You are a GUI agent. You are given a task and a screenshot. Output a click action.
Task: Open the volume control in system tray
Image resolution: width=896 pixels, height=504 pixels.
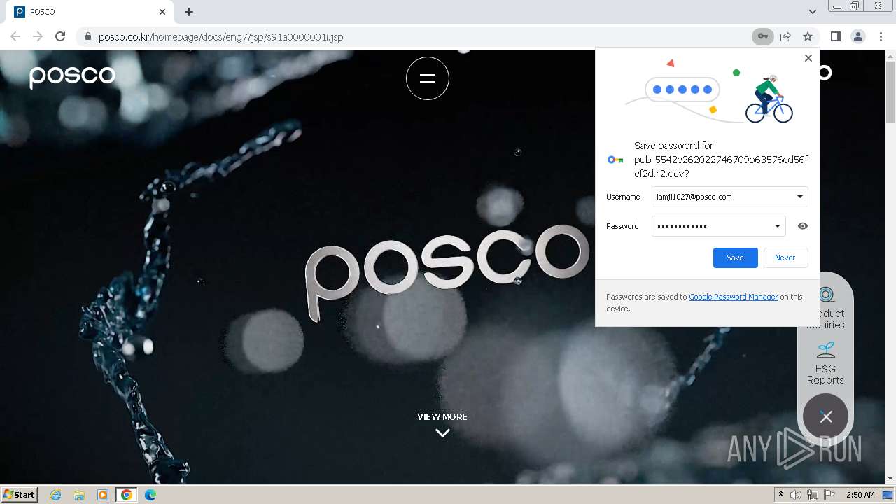(x=796, y=495)
